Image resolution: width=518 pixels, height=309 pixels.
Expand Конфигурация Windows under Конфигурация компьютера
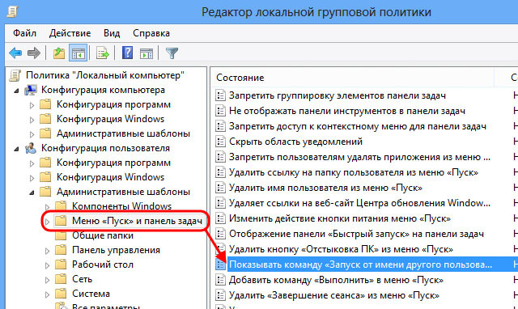pos(32,120)
